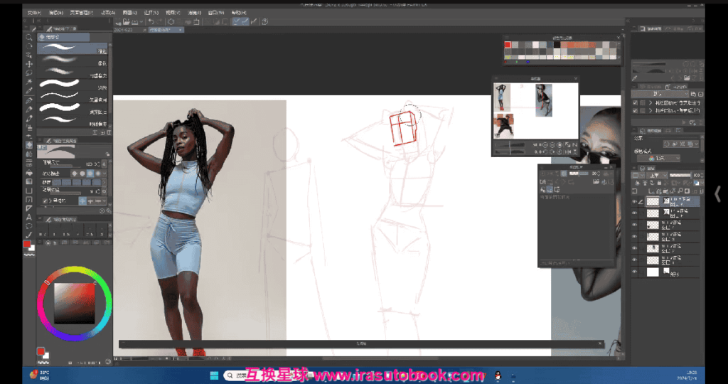728x384 pixels.
Task: Select blue-outfit woman thumbnail in Sub View
Action: click(x=502, y=97)
